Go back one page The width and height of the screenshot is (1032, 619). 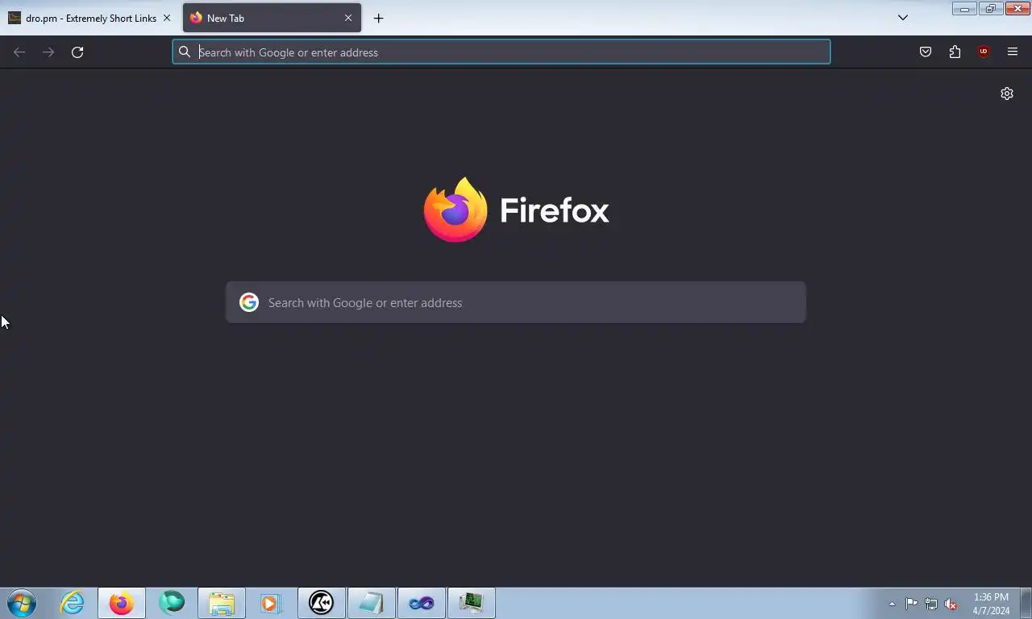coord(19,52)
